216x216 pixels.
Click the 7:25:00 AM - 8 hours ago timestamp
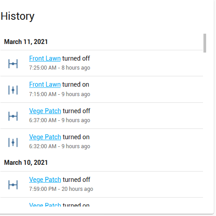click(x=60, y=68)
